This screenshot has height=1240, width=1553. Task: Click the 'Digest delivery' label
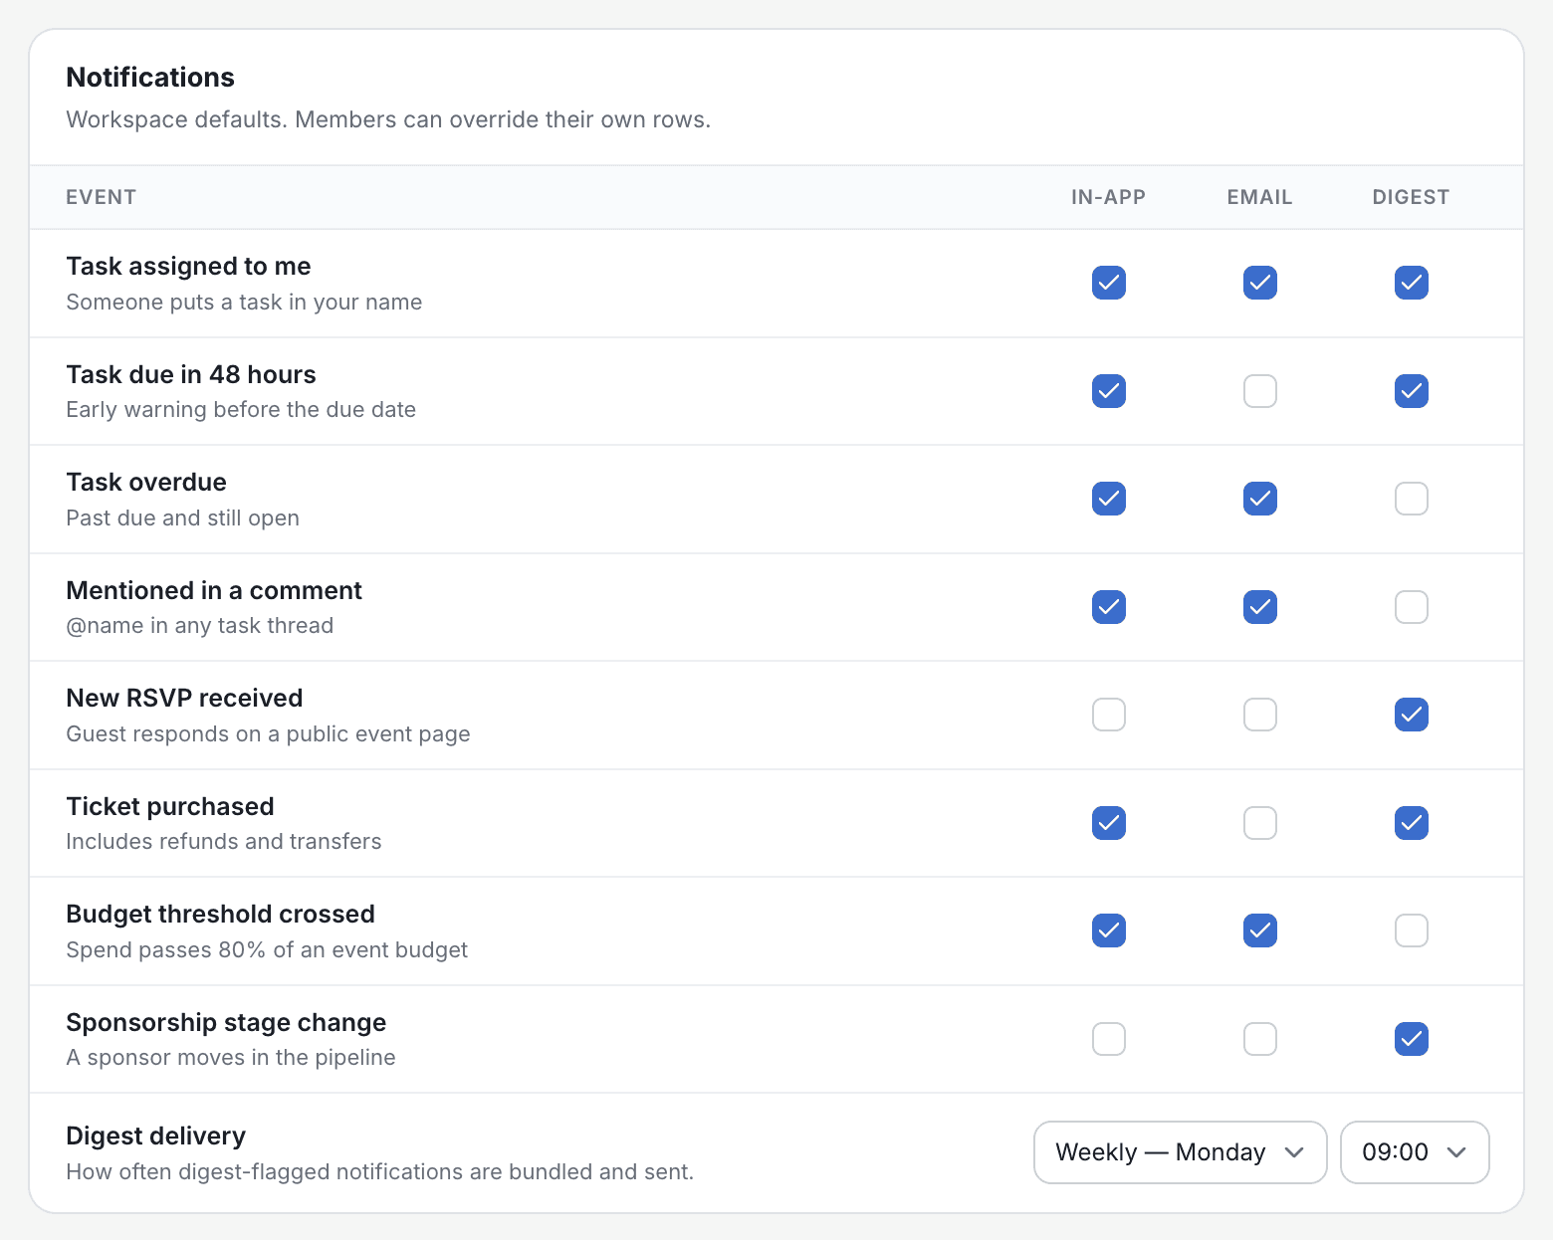point(155,1136)
